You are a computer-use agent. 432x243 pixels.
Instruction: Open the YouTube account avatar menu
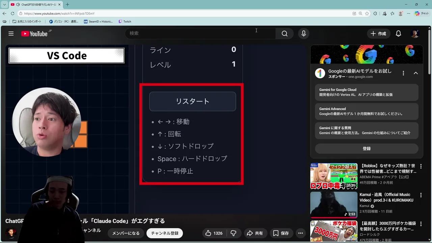[x=415, y=33]
